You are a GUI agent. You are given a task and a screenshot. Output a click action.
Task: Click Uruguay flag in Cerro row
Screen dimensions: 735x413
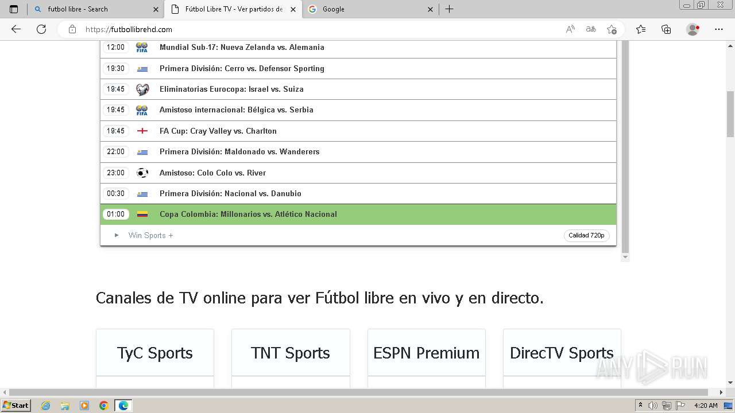[142, 69]
